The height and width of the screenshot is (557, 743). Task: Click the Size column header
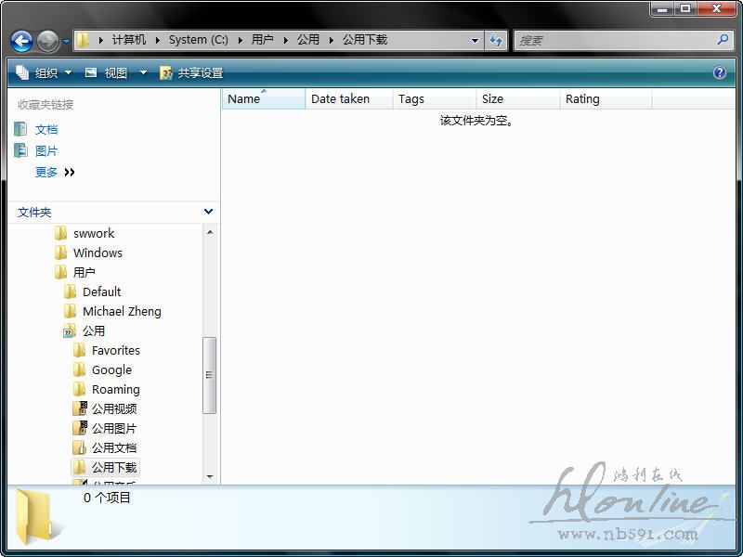pos(518,99)
